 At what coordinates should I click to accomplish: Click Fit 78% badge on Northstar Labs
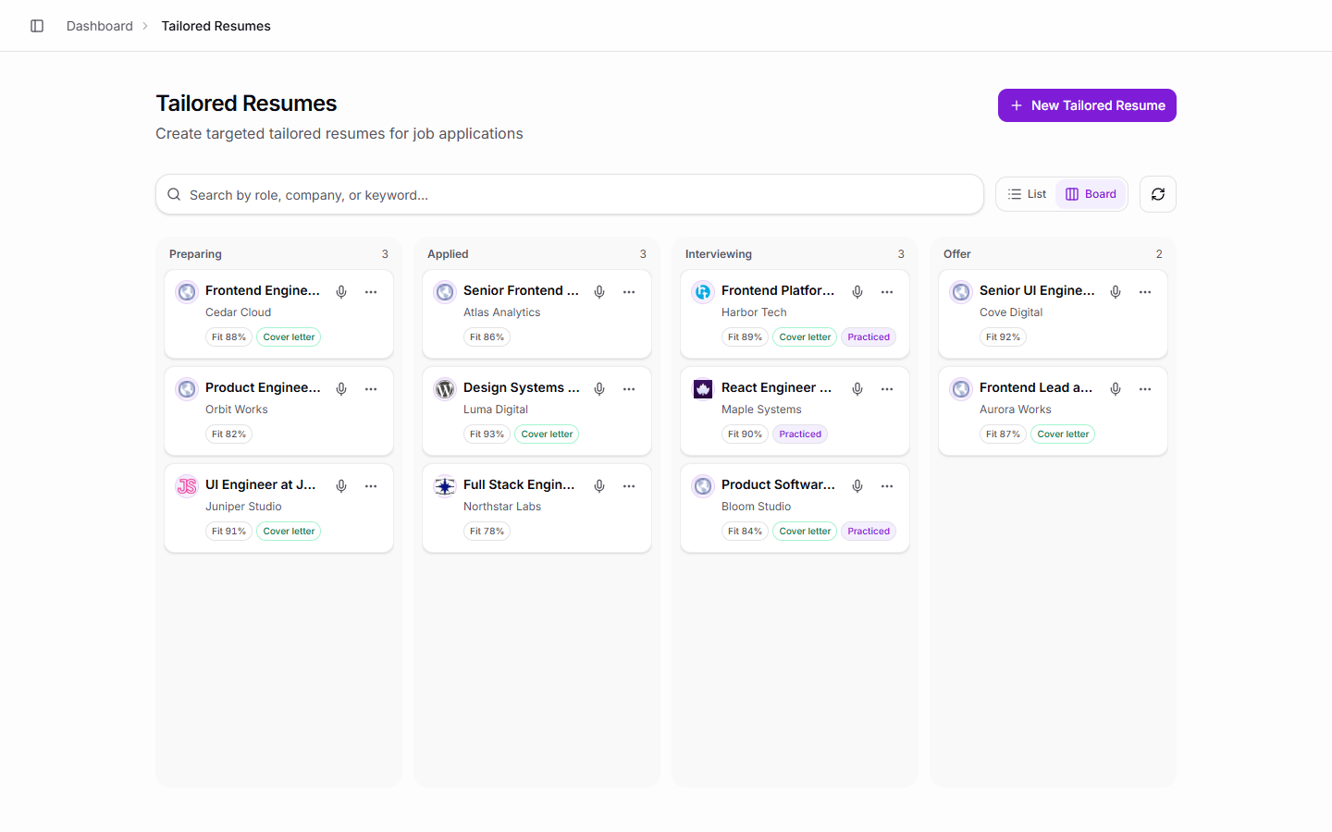click(x=487, y=532)
